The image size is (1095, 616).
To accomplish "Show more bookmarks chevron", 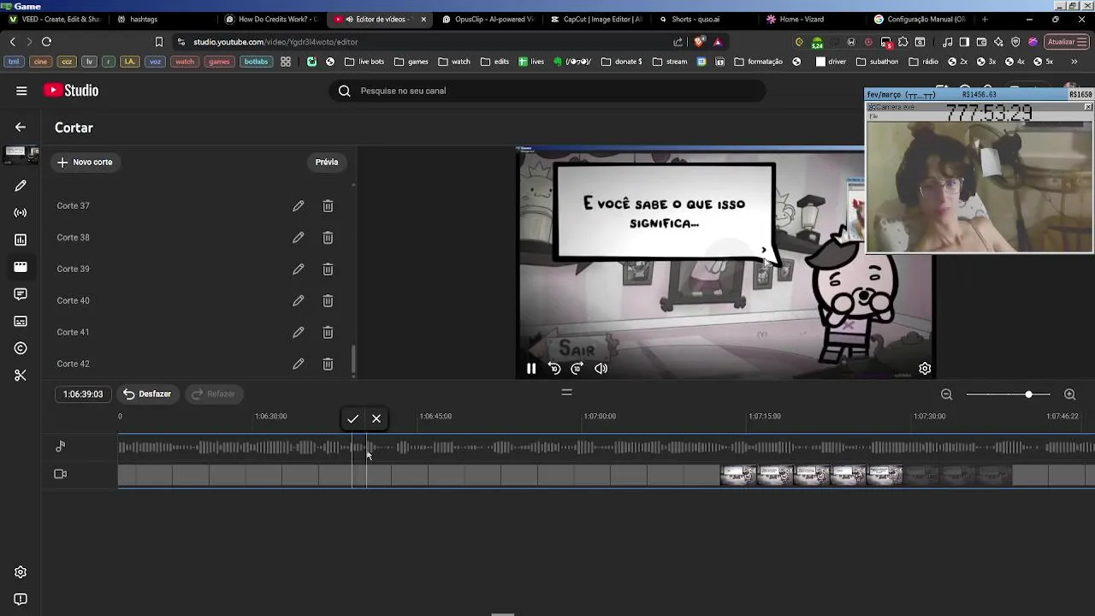I will 1074,62.
